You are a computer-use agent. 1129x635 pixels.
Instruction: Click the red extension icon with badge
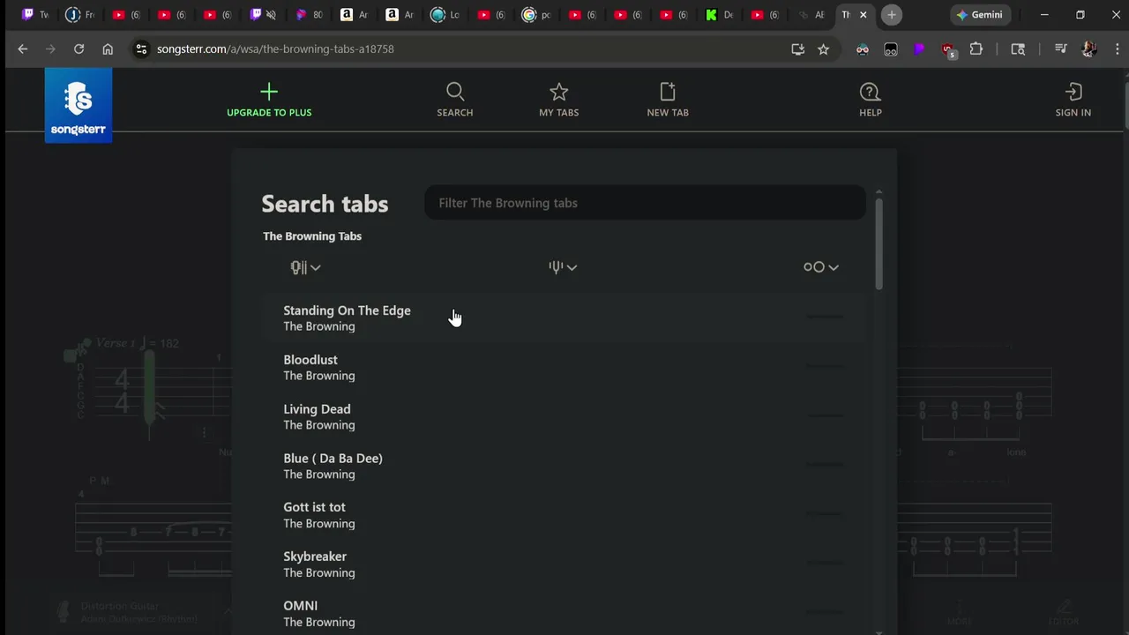pos(948,50)
